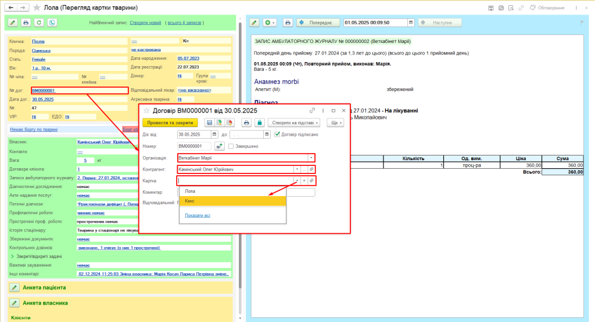The width and height of the screenshot is (595, 322).
Task: Click the preview icon in top-right header
Action: 511,8
